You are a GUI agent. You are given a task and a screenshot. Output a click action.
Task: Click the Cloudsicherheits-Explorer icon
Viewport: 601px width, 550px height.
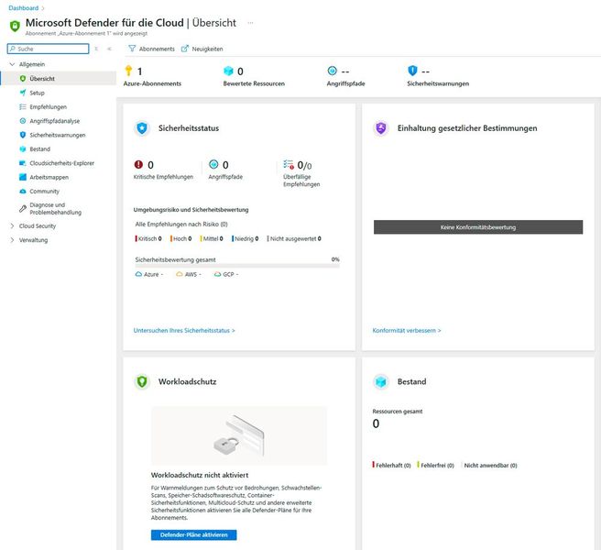[x=23, y=163]
